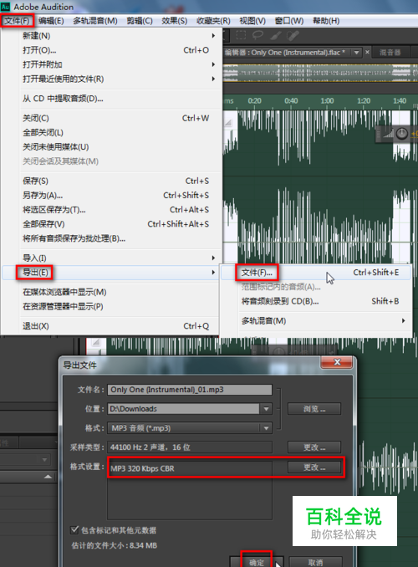
Task: Choose 在媒体浏览器中显示(M)
Action: click(110, 292)
